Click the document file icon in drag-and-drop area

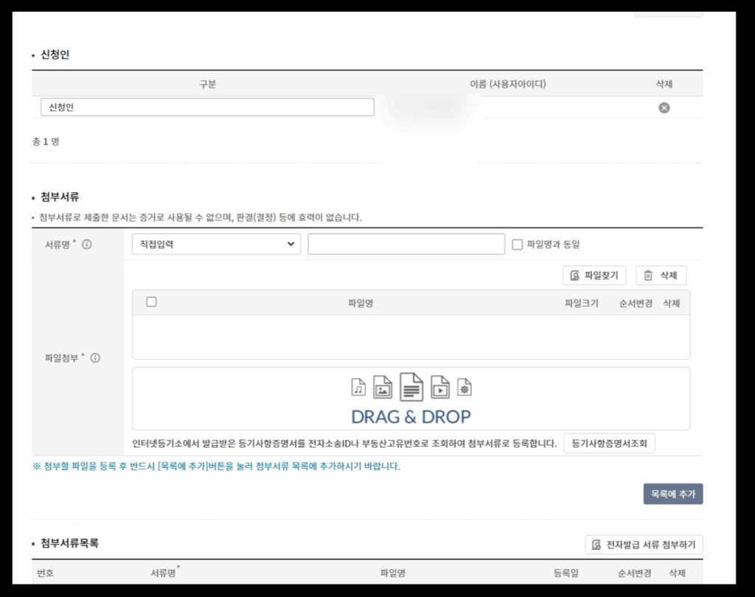pos(411,386)
